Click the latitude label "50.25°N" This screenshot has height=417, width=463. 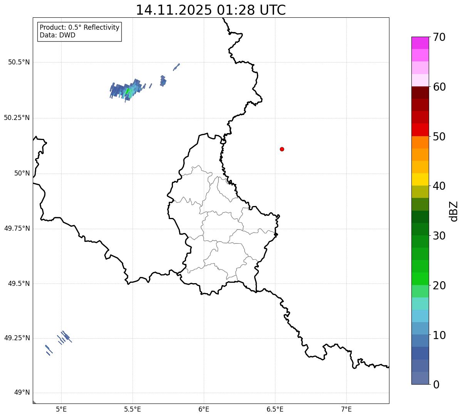[17, 118]
